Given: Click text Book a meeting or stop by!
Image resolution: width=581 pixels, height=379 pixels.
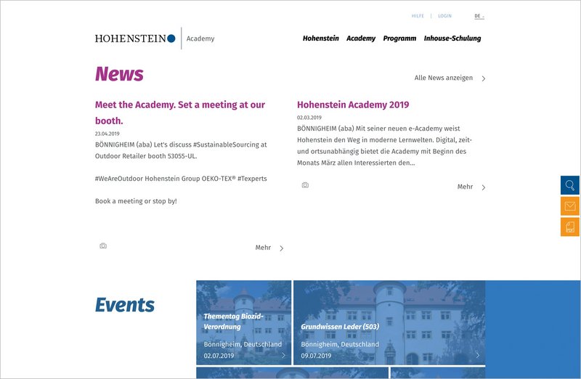Looking at the screenshot, I should coord(136,201).
